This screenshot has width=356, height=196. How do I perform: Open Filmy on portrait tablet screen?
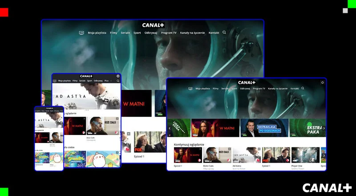75,81
